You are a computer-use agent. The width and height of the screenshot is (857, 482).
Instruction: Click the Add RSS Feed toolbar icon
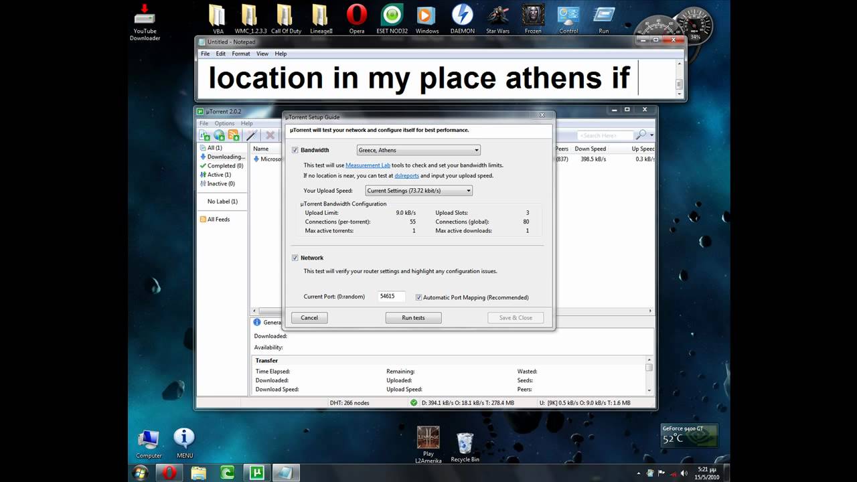234,135
